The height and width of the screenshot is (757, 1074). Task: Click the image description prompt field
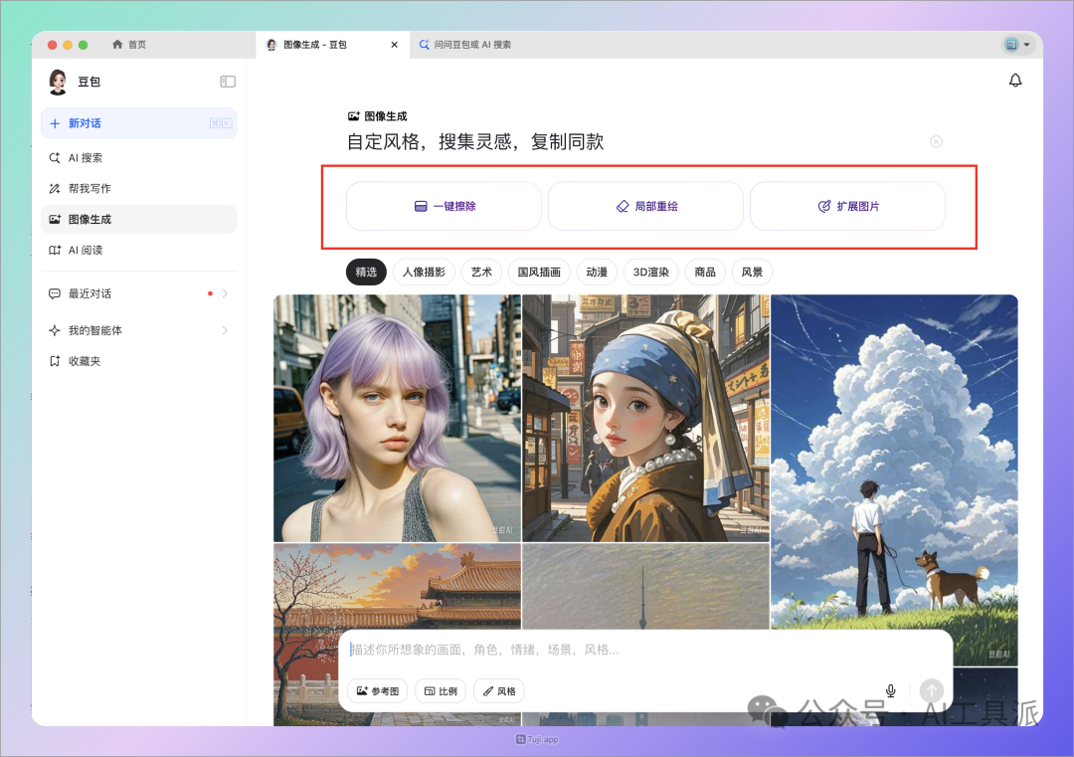(x=643, y=650)
